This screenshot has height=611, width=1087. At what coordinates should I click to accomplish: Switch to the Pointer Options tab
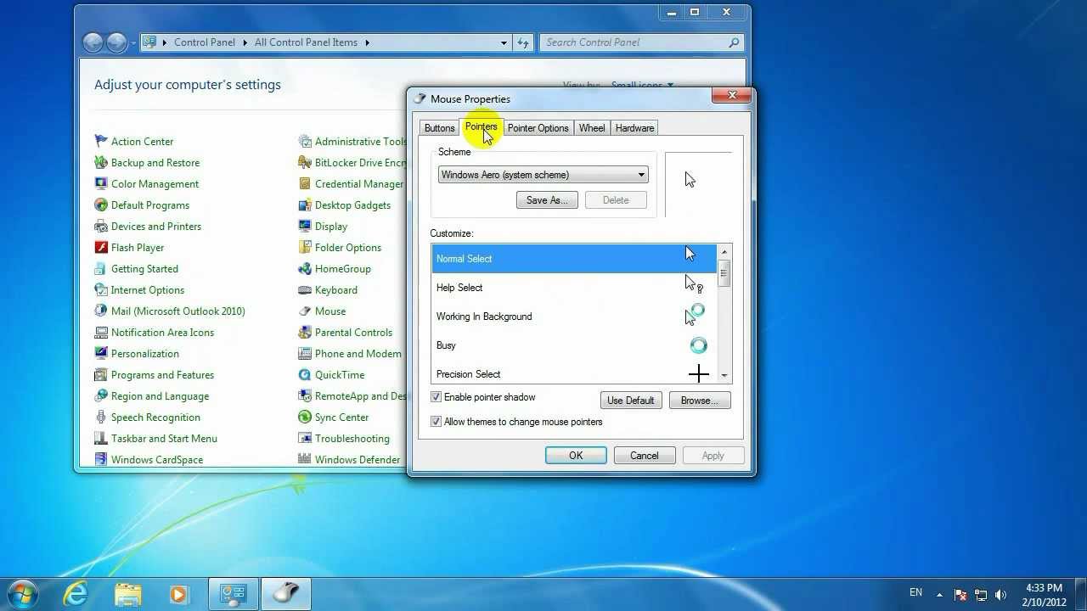(538, 128)
